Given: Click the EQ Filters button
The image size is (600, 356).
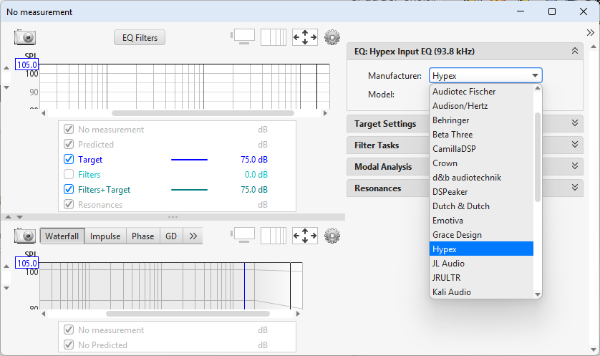Looking at the screenshot, I should click(140, 37).
